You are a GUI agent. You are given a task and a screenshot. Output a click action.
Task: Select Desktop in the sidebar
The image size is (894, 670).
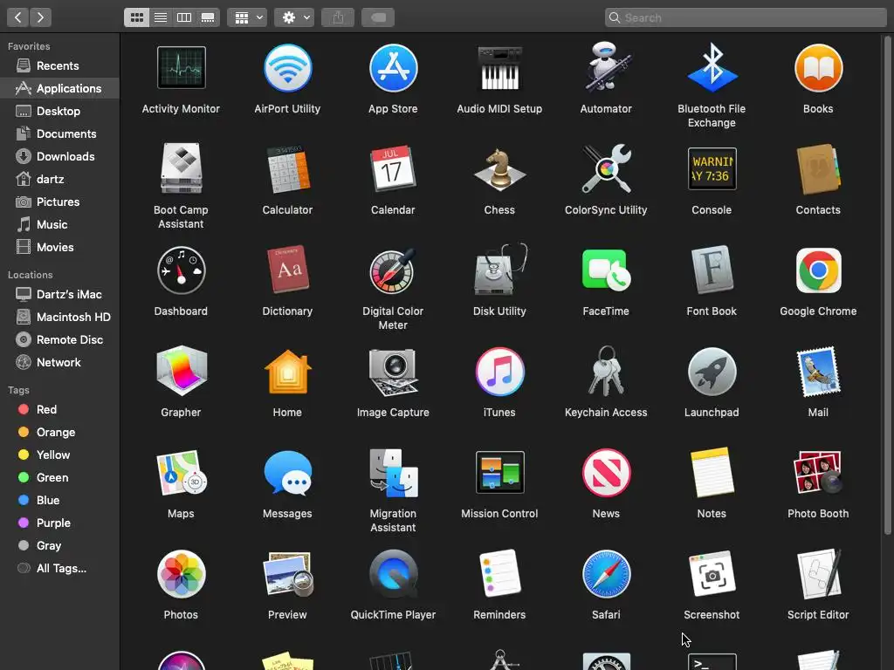click(60, 111)
